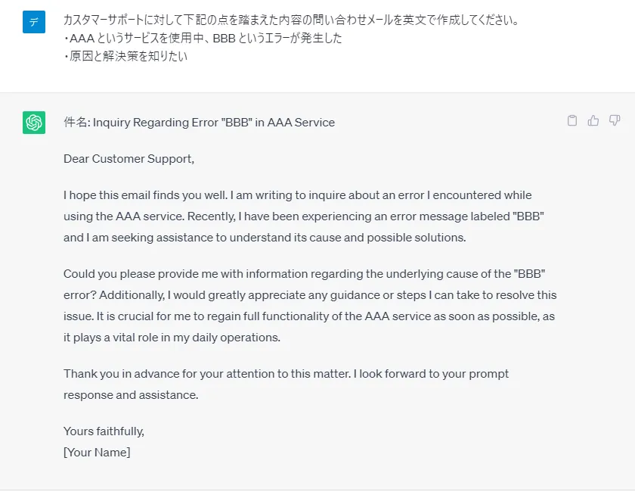
Task: Click the '[Your Name]' placeholder text
Action: coord(97,453)
